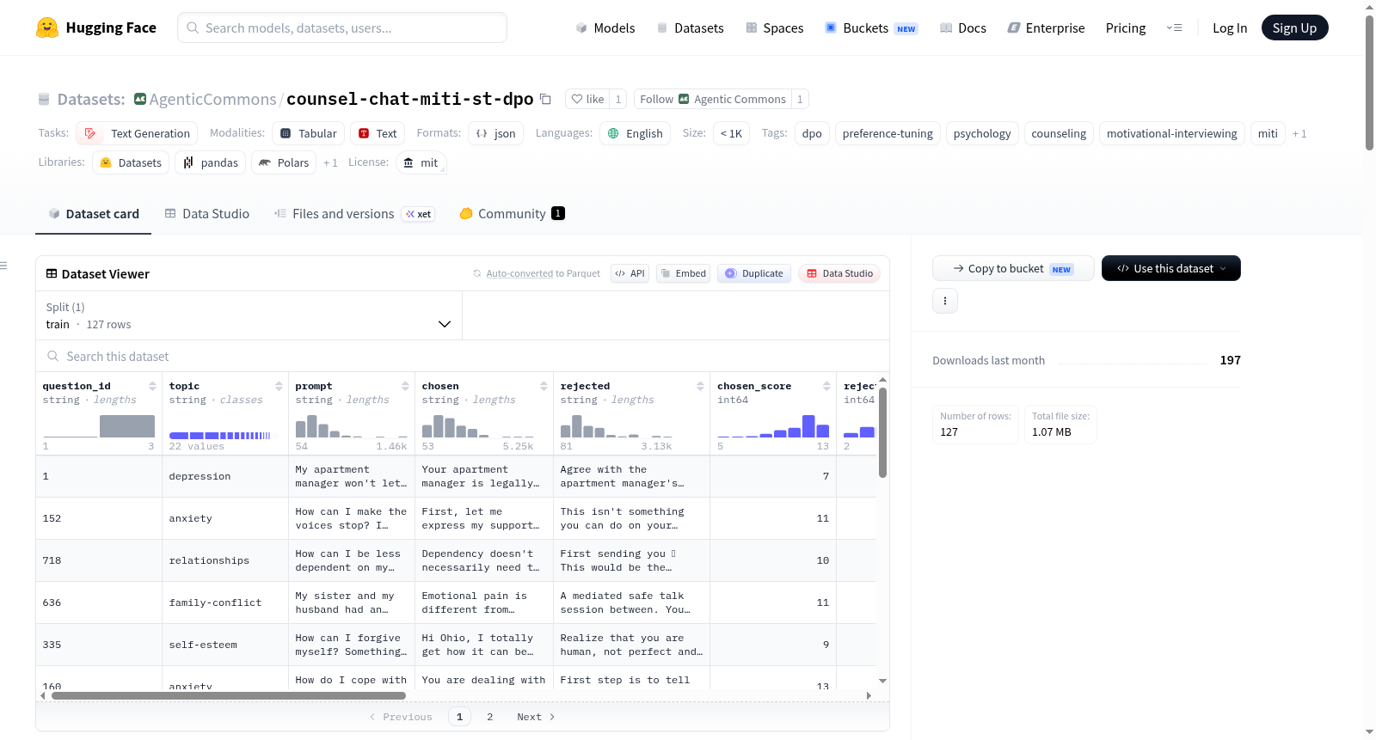Click the AgenticCommons organization link
1376x740 pixels.
(x=212, y=99)
